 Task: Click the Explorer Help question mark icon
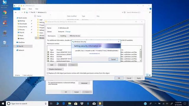150,9
